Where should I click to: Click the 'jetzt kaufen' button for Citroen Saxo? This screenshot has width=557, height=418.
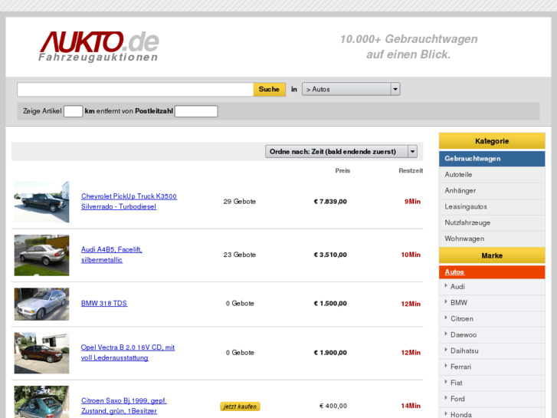click(240, 406)
